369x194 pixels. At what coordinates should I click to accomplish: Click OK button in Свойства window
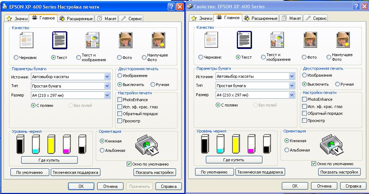point(295,186)
